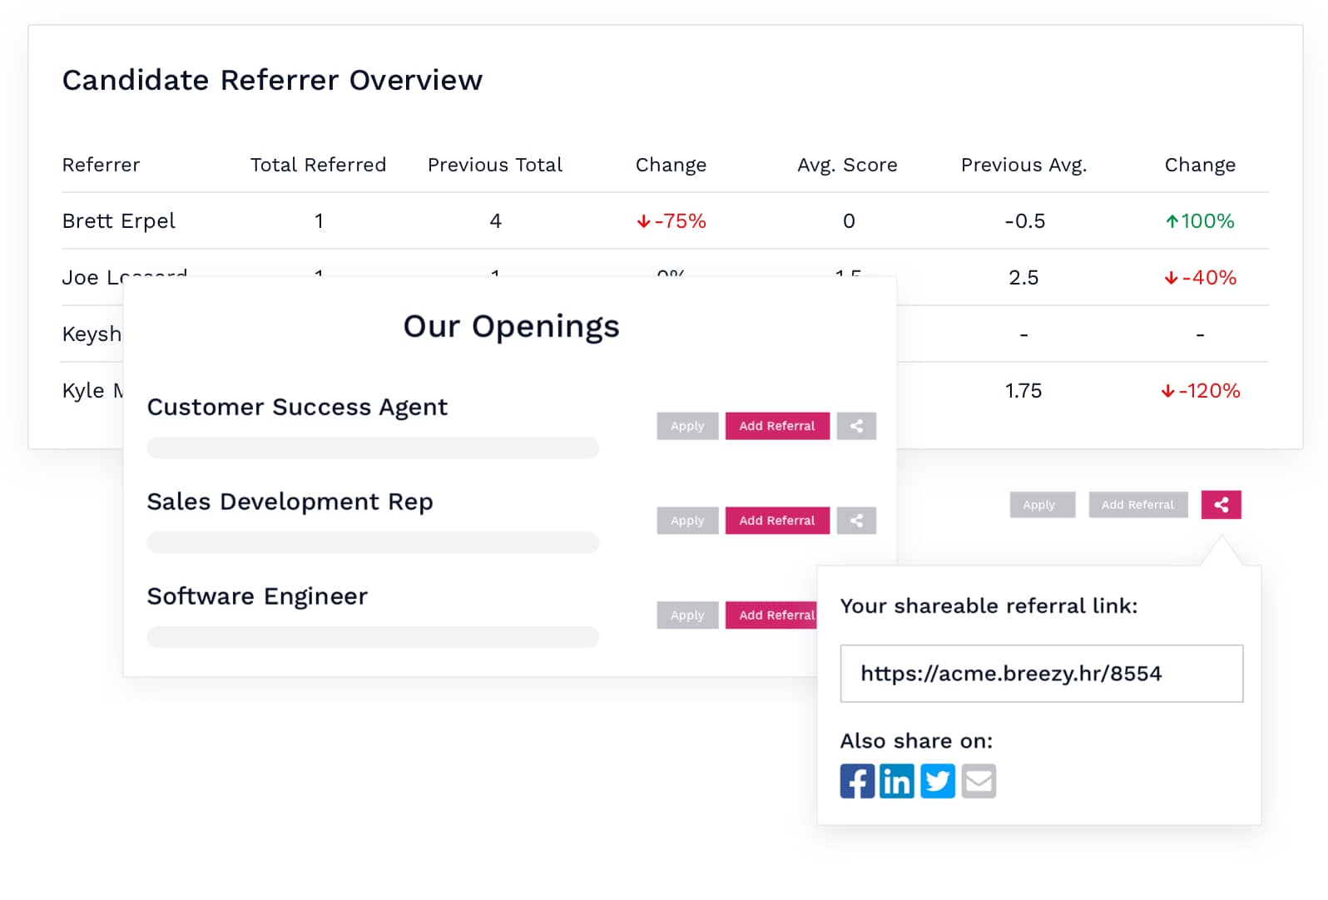
Task: Click the share icon beside Customer Success Agent
Action: (856, 426)
